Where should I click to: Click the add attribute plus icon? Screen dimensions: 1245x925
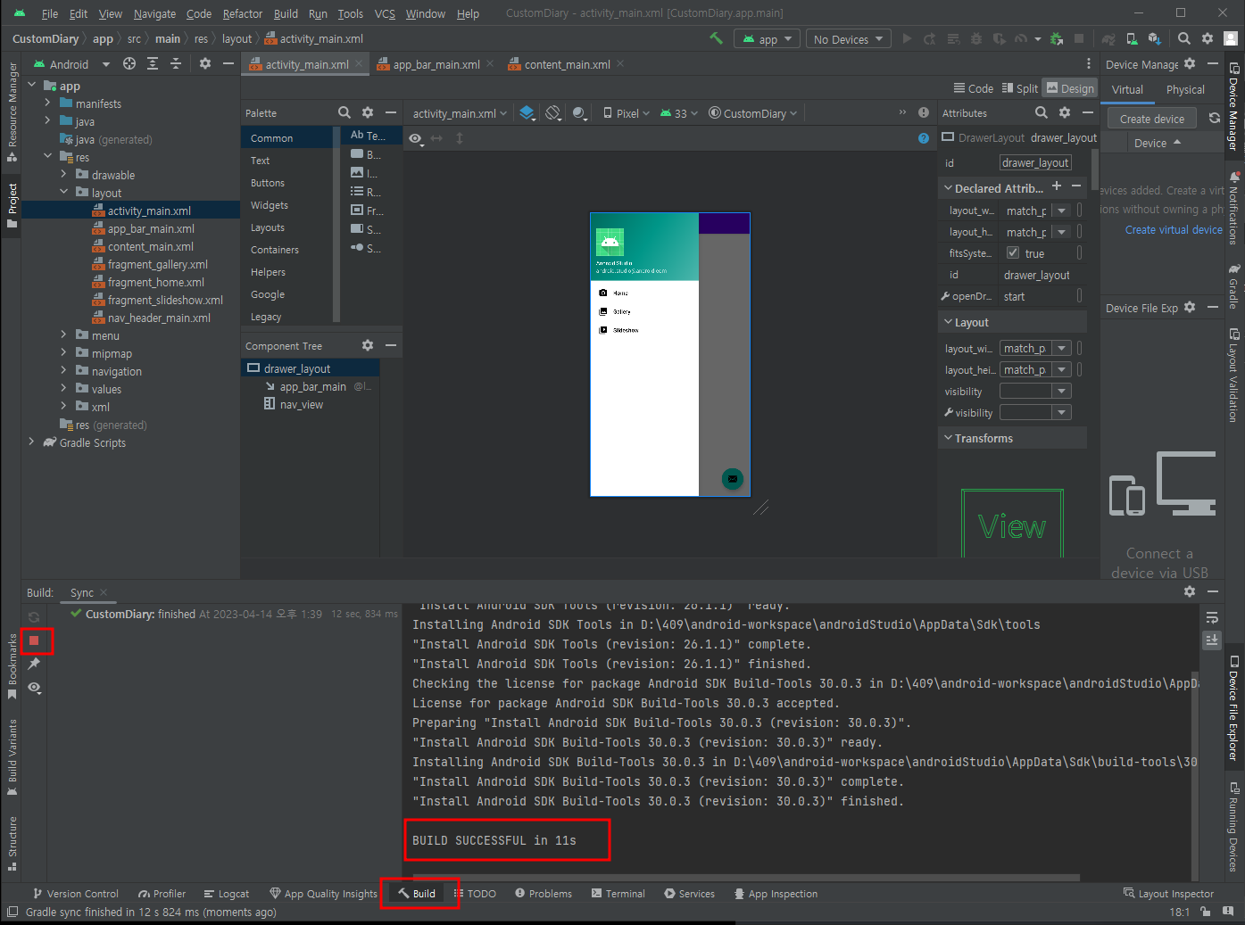coord(1057,186)
